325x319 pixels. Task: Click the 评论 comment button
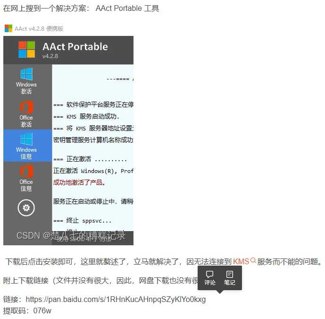click(210, 278)
